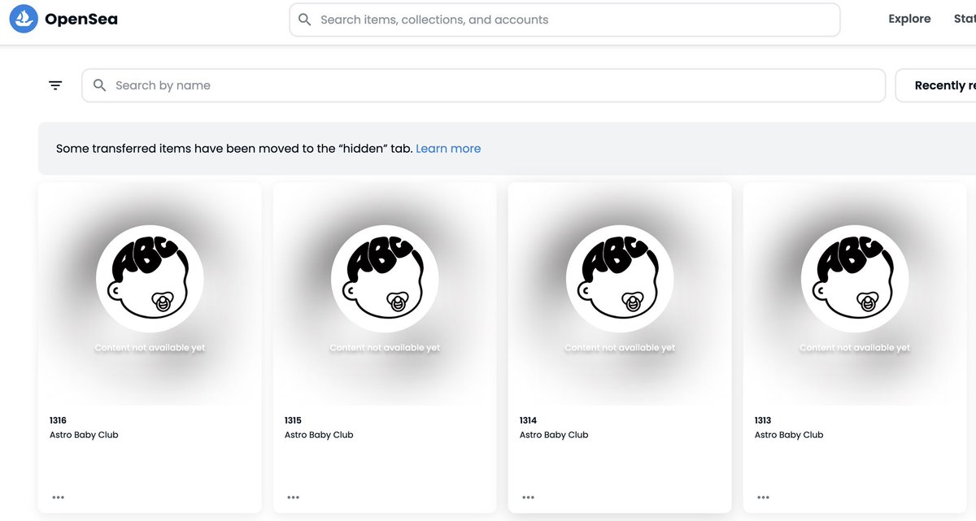Click item number 1315 text
The width and height of the screenshot is (976, 521).
[293, 420]
